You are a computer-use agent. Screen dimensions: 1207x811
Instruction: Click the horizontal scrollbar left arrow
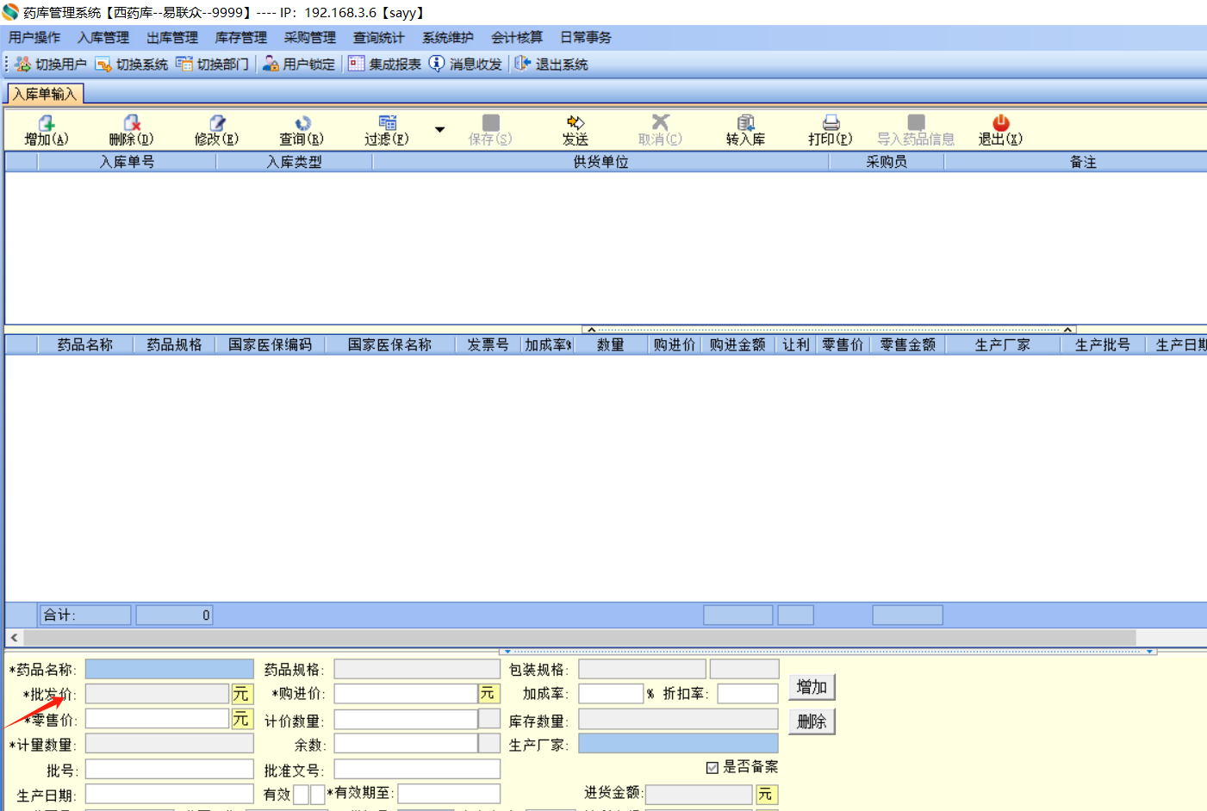coord(14,638)
